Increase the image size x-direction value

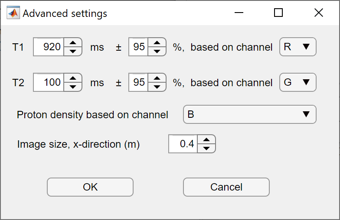tap(206, 139)
